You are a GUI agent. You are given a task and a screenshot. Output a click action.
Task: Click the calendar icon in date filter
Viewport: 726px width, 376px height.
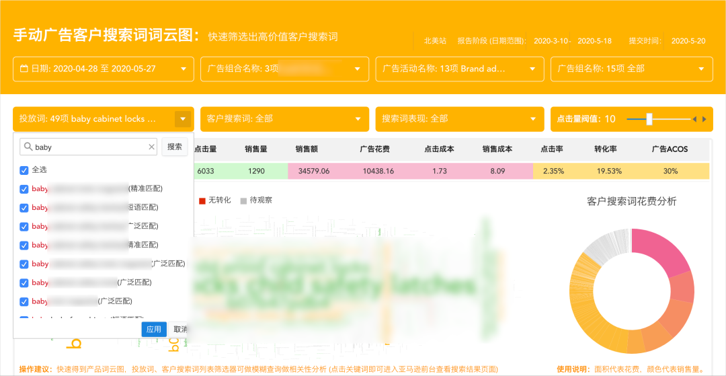[25, 69]
